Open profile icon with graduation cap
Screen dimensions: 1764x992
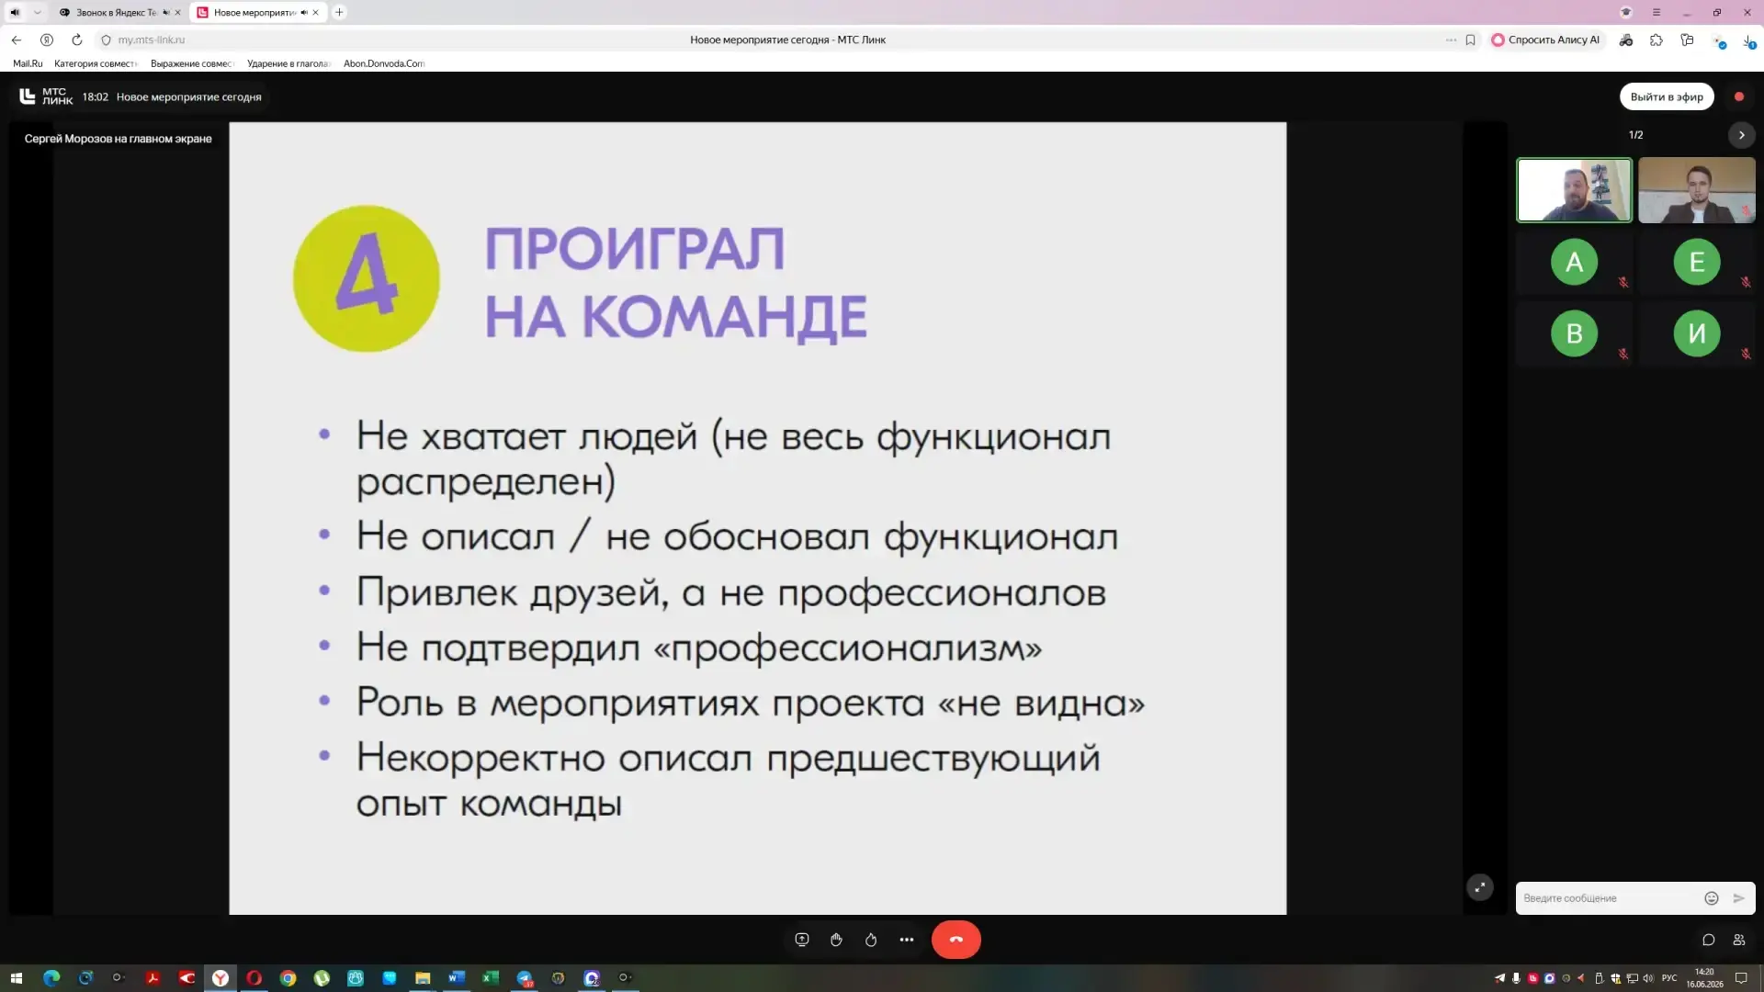click(x=1626, y=12)
